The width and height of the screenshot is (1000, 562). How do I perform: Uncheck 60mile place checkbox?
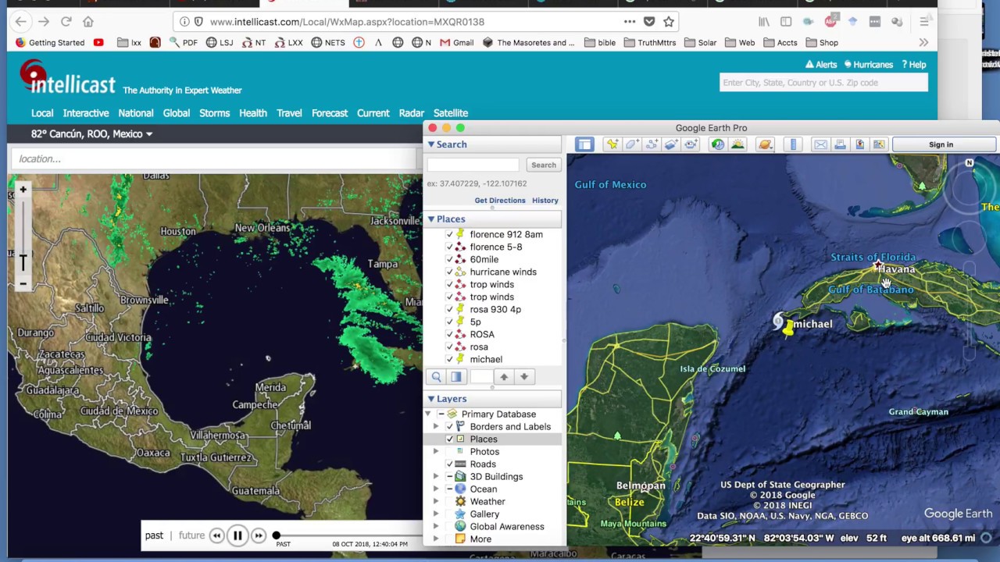tap(449, 259)
